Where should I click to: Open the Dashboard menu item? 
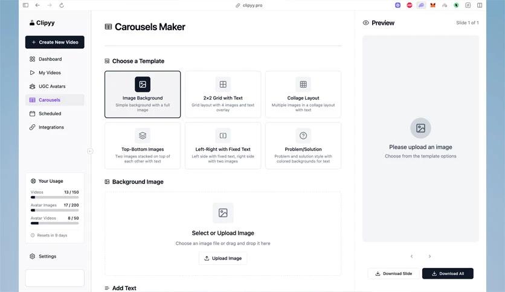tap(50, 59)
